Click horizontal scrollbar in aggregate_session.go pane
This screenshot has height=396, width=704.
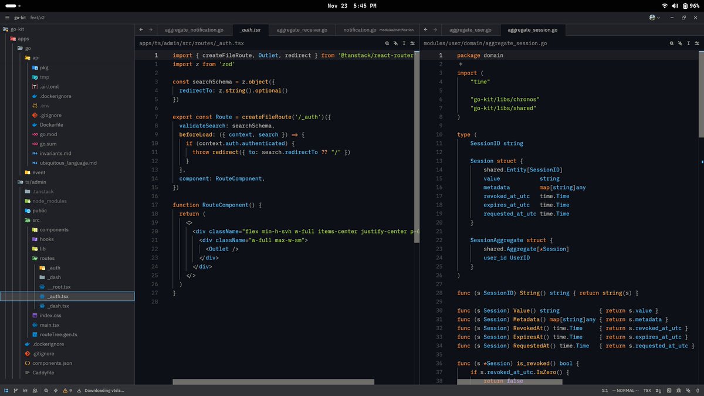coord(510,382)
